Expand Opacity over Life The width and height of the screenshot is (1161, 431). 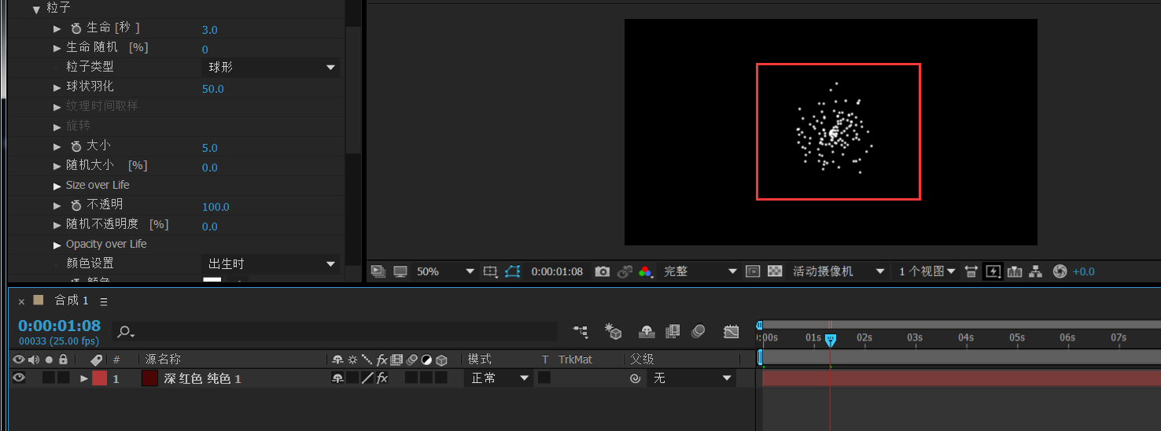point(57,245)
